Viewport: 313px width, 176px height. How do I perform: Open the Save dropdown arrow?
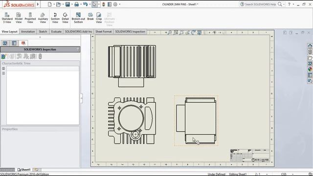(x=72, y=4)
